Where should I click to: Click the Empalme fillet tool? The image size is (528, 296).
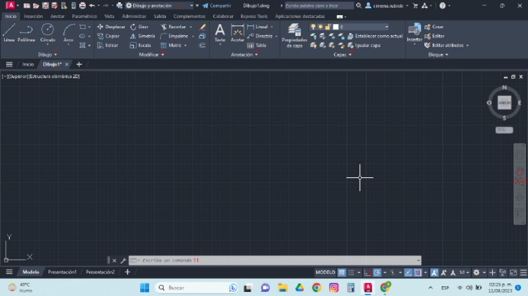174,36
